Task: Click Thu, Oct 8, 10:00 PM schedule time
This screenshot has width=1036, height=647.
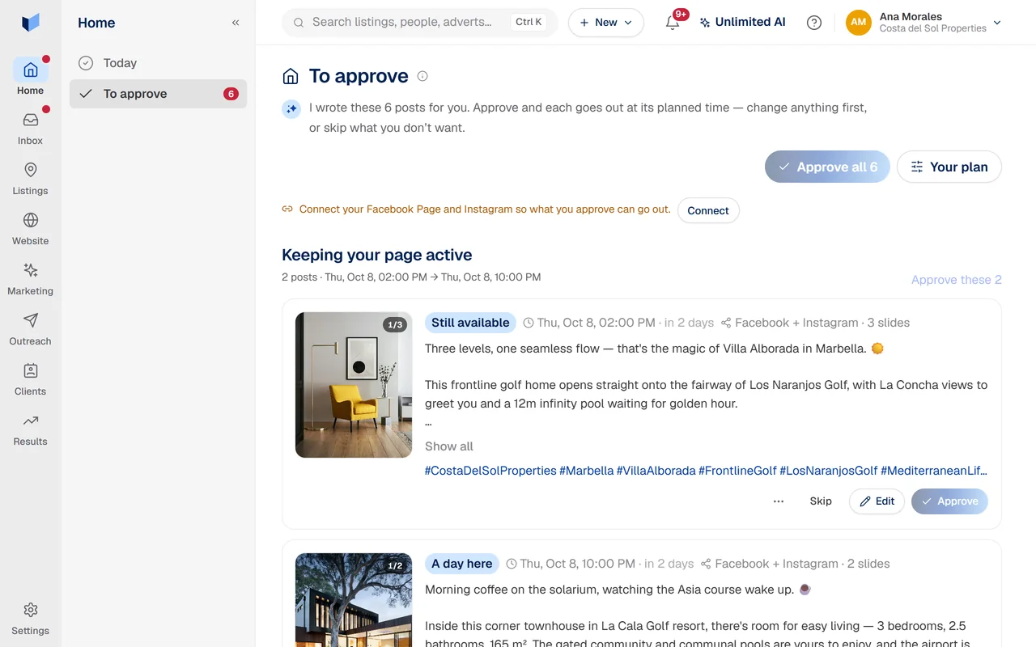Action: click(x=577, y=564)
